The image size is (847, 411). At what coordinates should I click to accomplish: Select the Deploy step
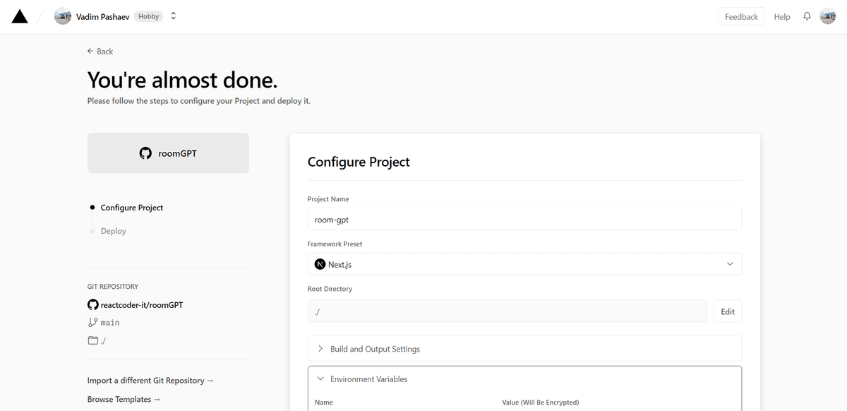coord(113,231)
